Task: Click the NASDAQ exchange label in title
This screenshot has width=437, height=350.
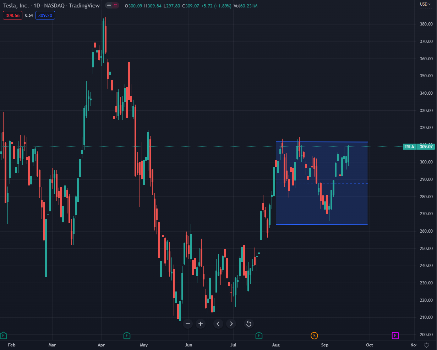Action: coord(55,6)
